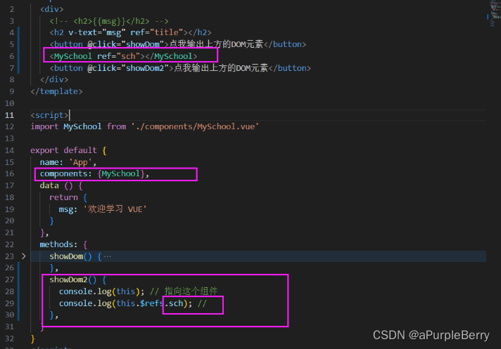Click the 'return {' line
Viewport: 501px width, 349px height.
68,197
